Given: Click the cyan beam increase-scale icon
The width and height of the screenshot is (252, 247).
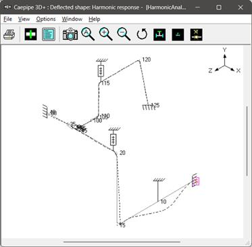Looking at the screenshot, I should pyautogui.click(x=159, y=35).
